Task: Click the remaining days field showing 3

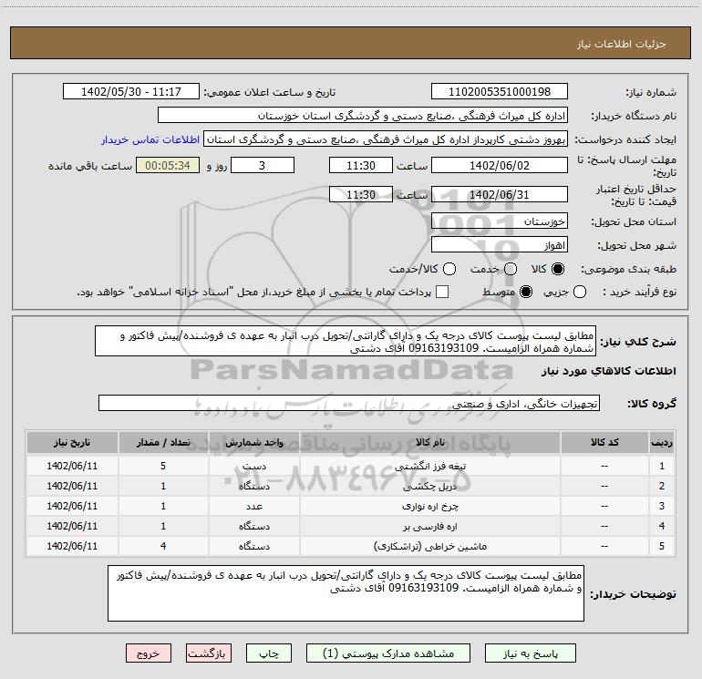Action: pyautogui.click(x=263, y=165)
